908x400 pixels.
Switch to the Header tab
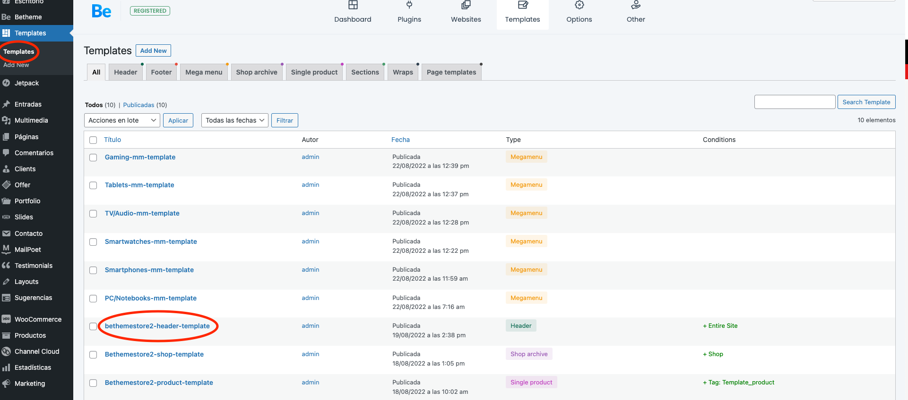click(x=126, y=72)
